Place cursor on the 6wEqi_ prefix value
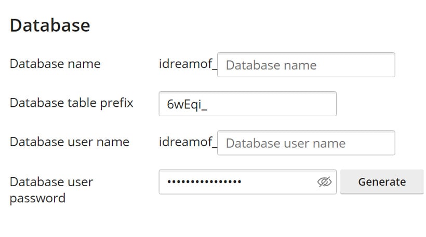 tap(187, 104)
